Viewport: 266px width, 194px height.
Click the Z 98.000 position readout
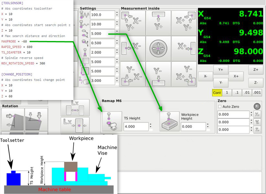pyautogui.click(x=249, y=51)
